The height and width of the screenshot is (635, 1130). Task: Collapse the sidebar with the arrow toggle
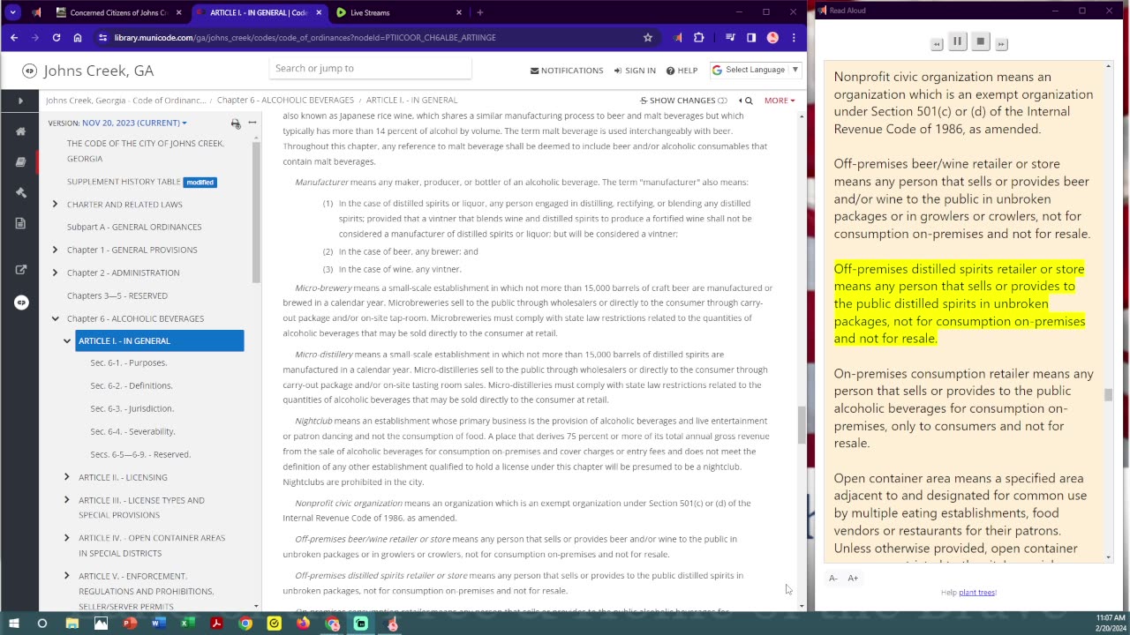[x=20, y=101]
